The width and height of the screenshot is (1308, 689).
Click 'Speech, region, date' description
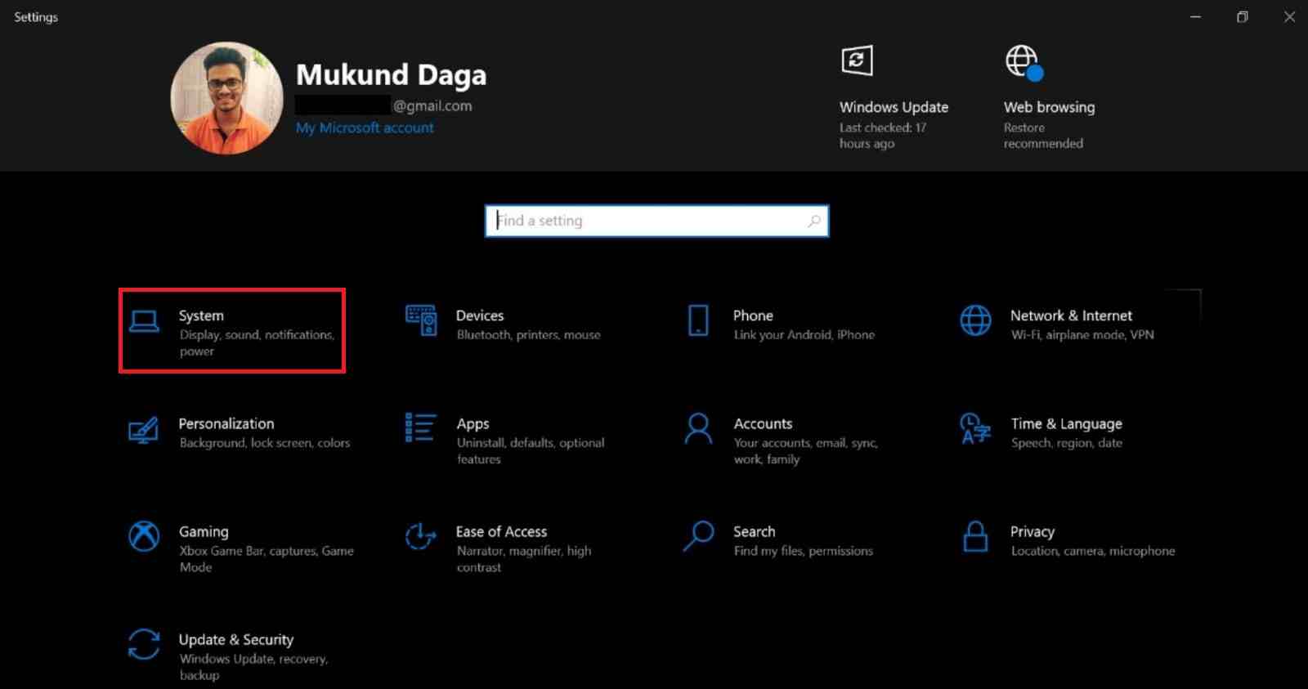tap(1066, 443)
